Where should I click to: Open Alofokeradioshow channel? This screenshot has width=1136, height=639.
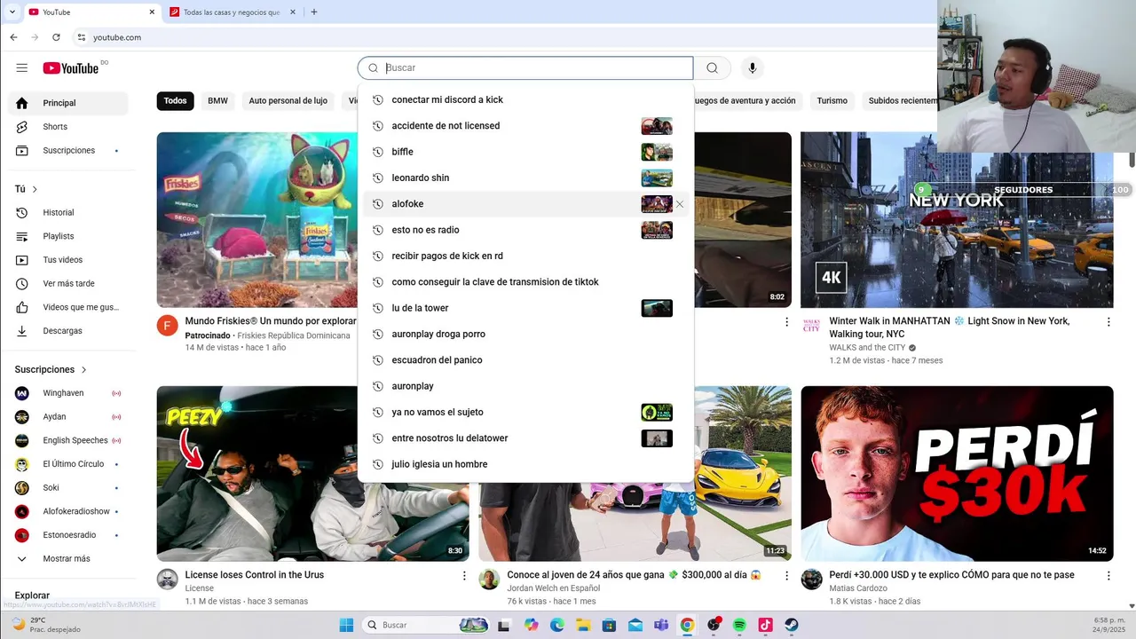(67, 511)
